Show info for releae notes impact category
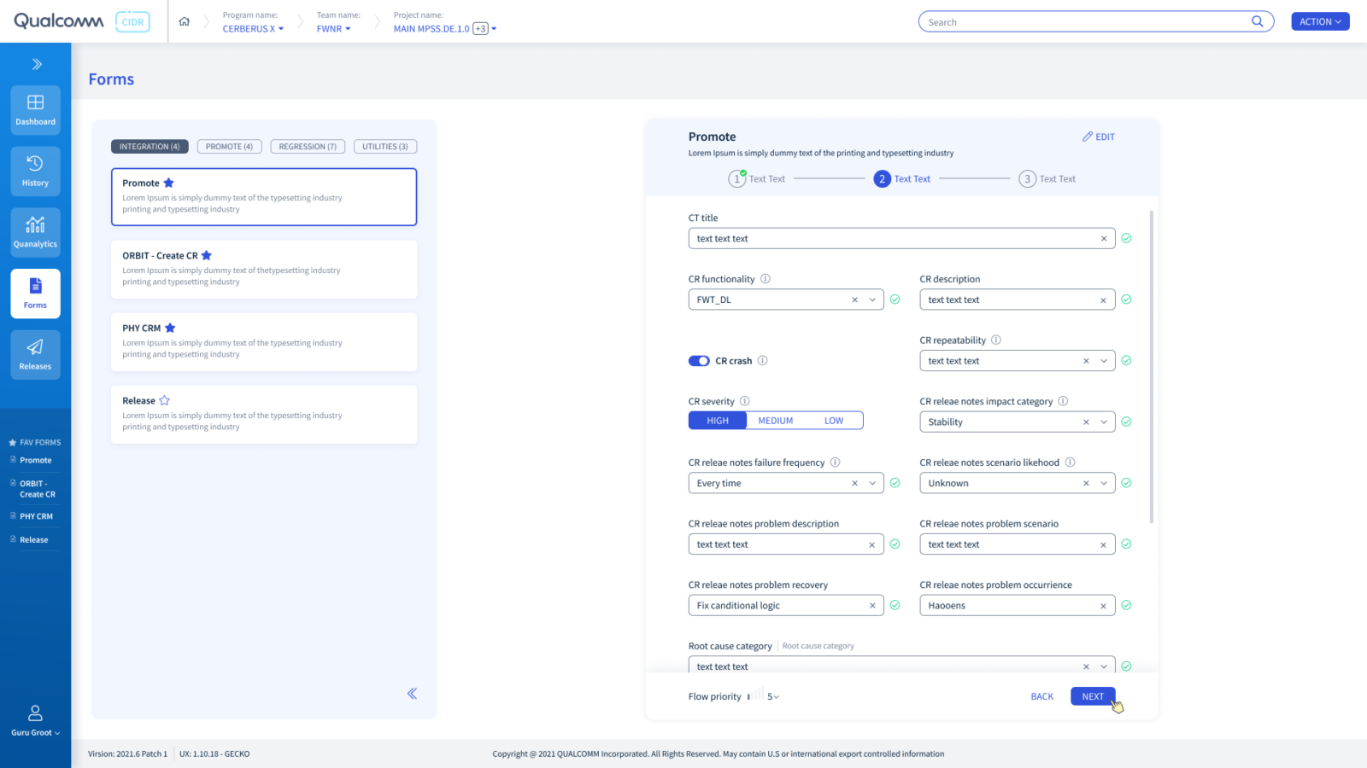 [x=1063, y=401]
